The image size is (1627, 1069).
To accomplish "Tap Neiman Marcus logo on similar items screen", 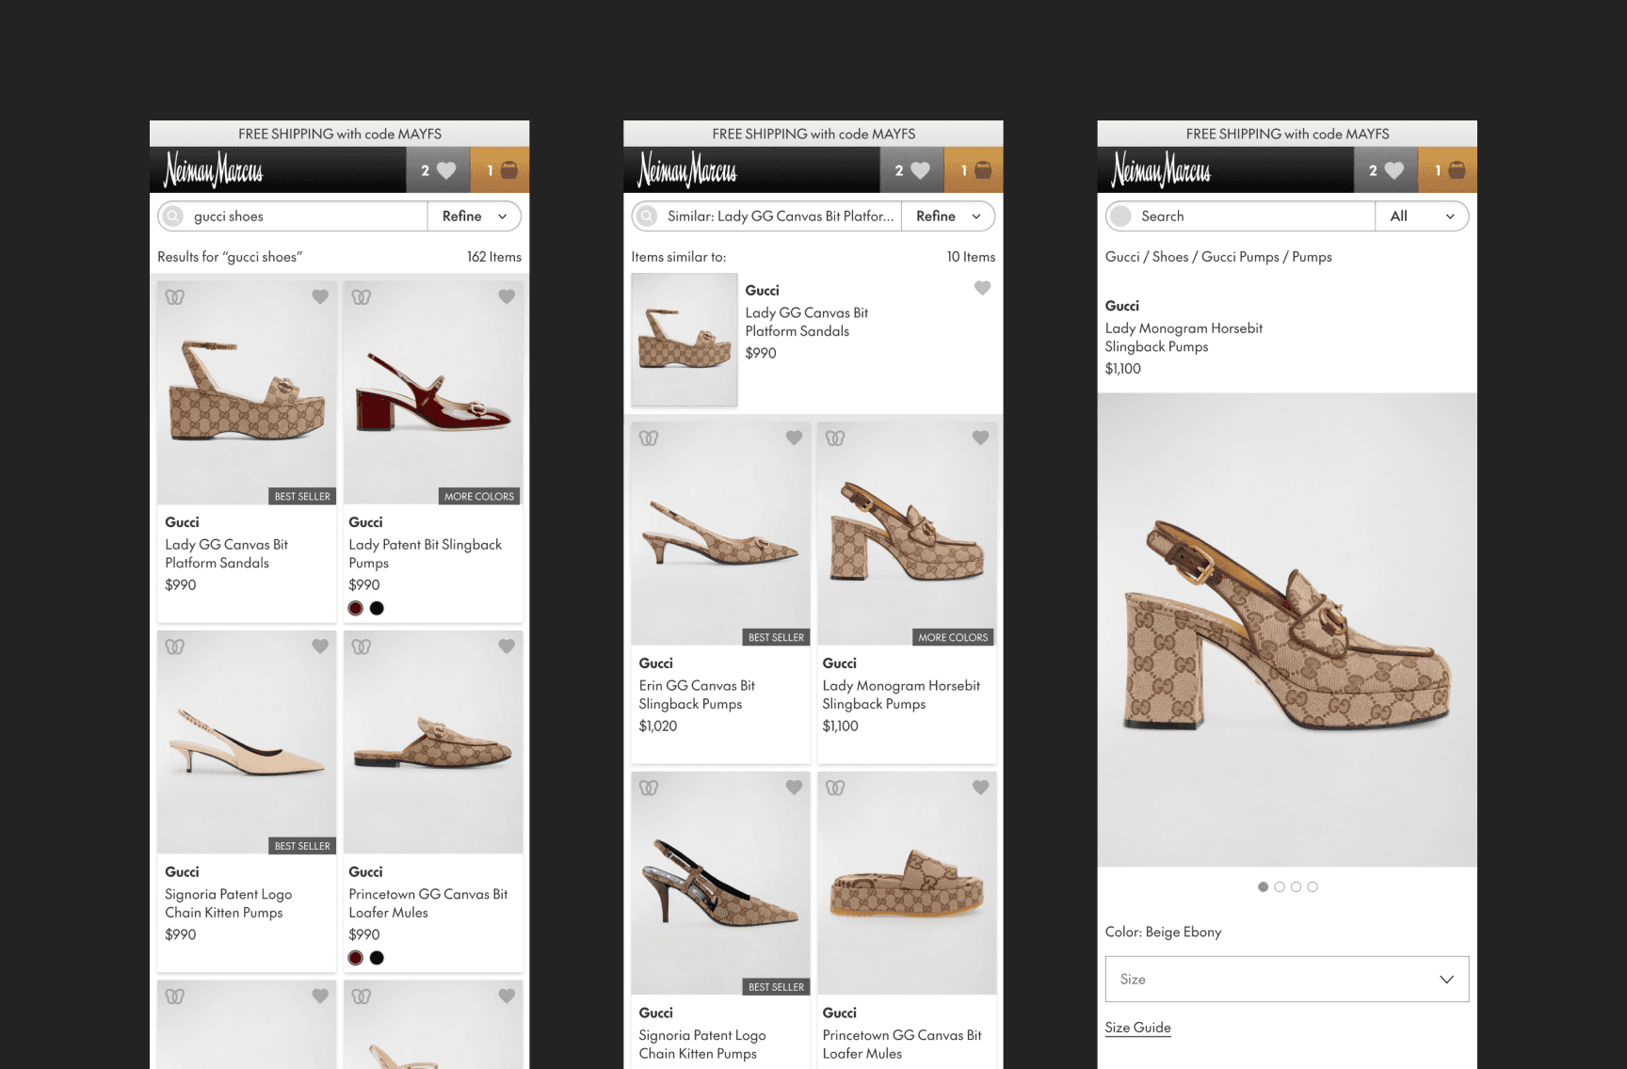I will [687, 170].
